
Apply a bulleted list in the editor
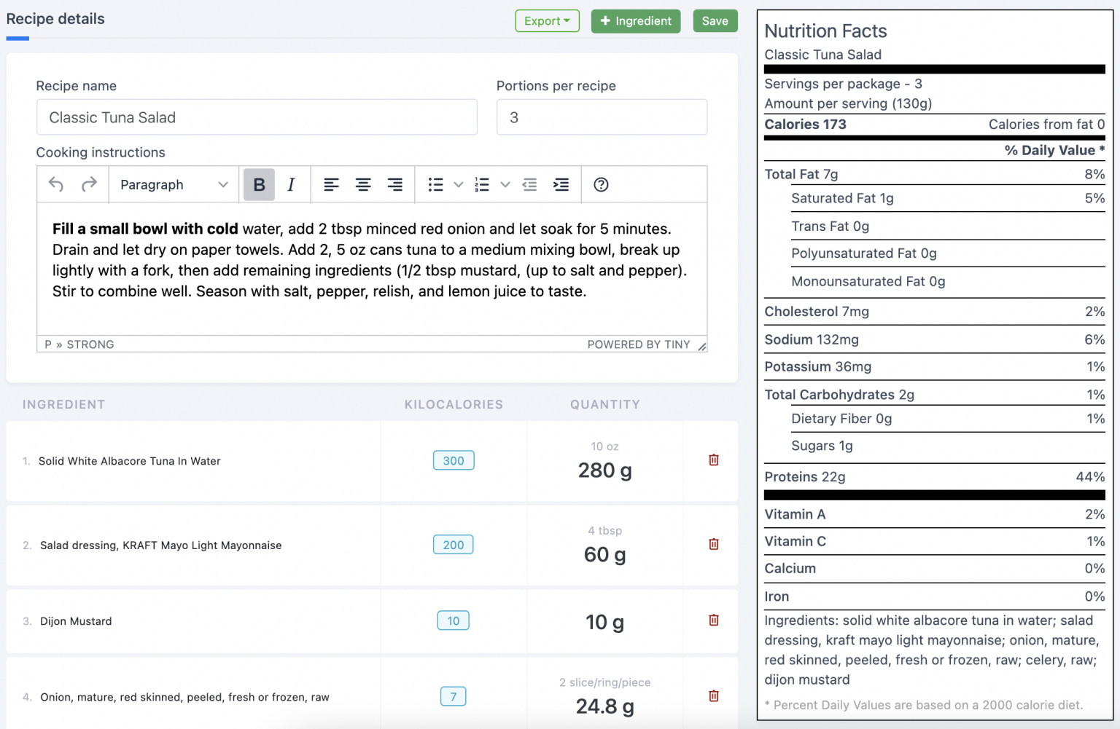pos(435,184)
